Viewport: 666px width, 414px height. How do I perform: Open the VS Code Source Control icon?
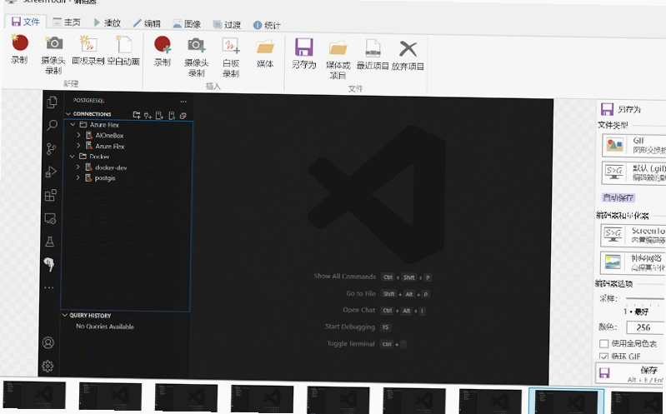51,148
